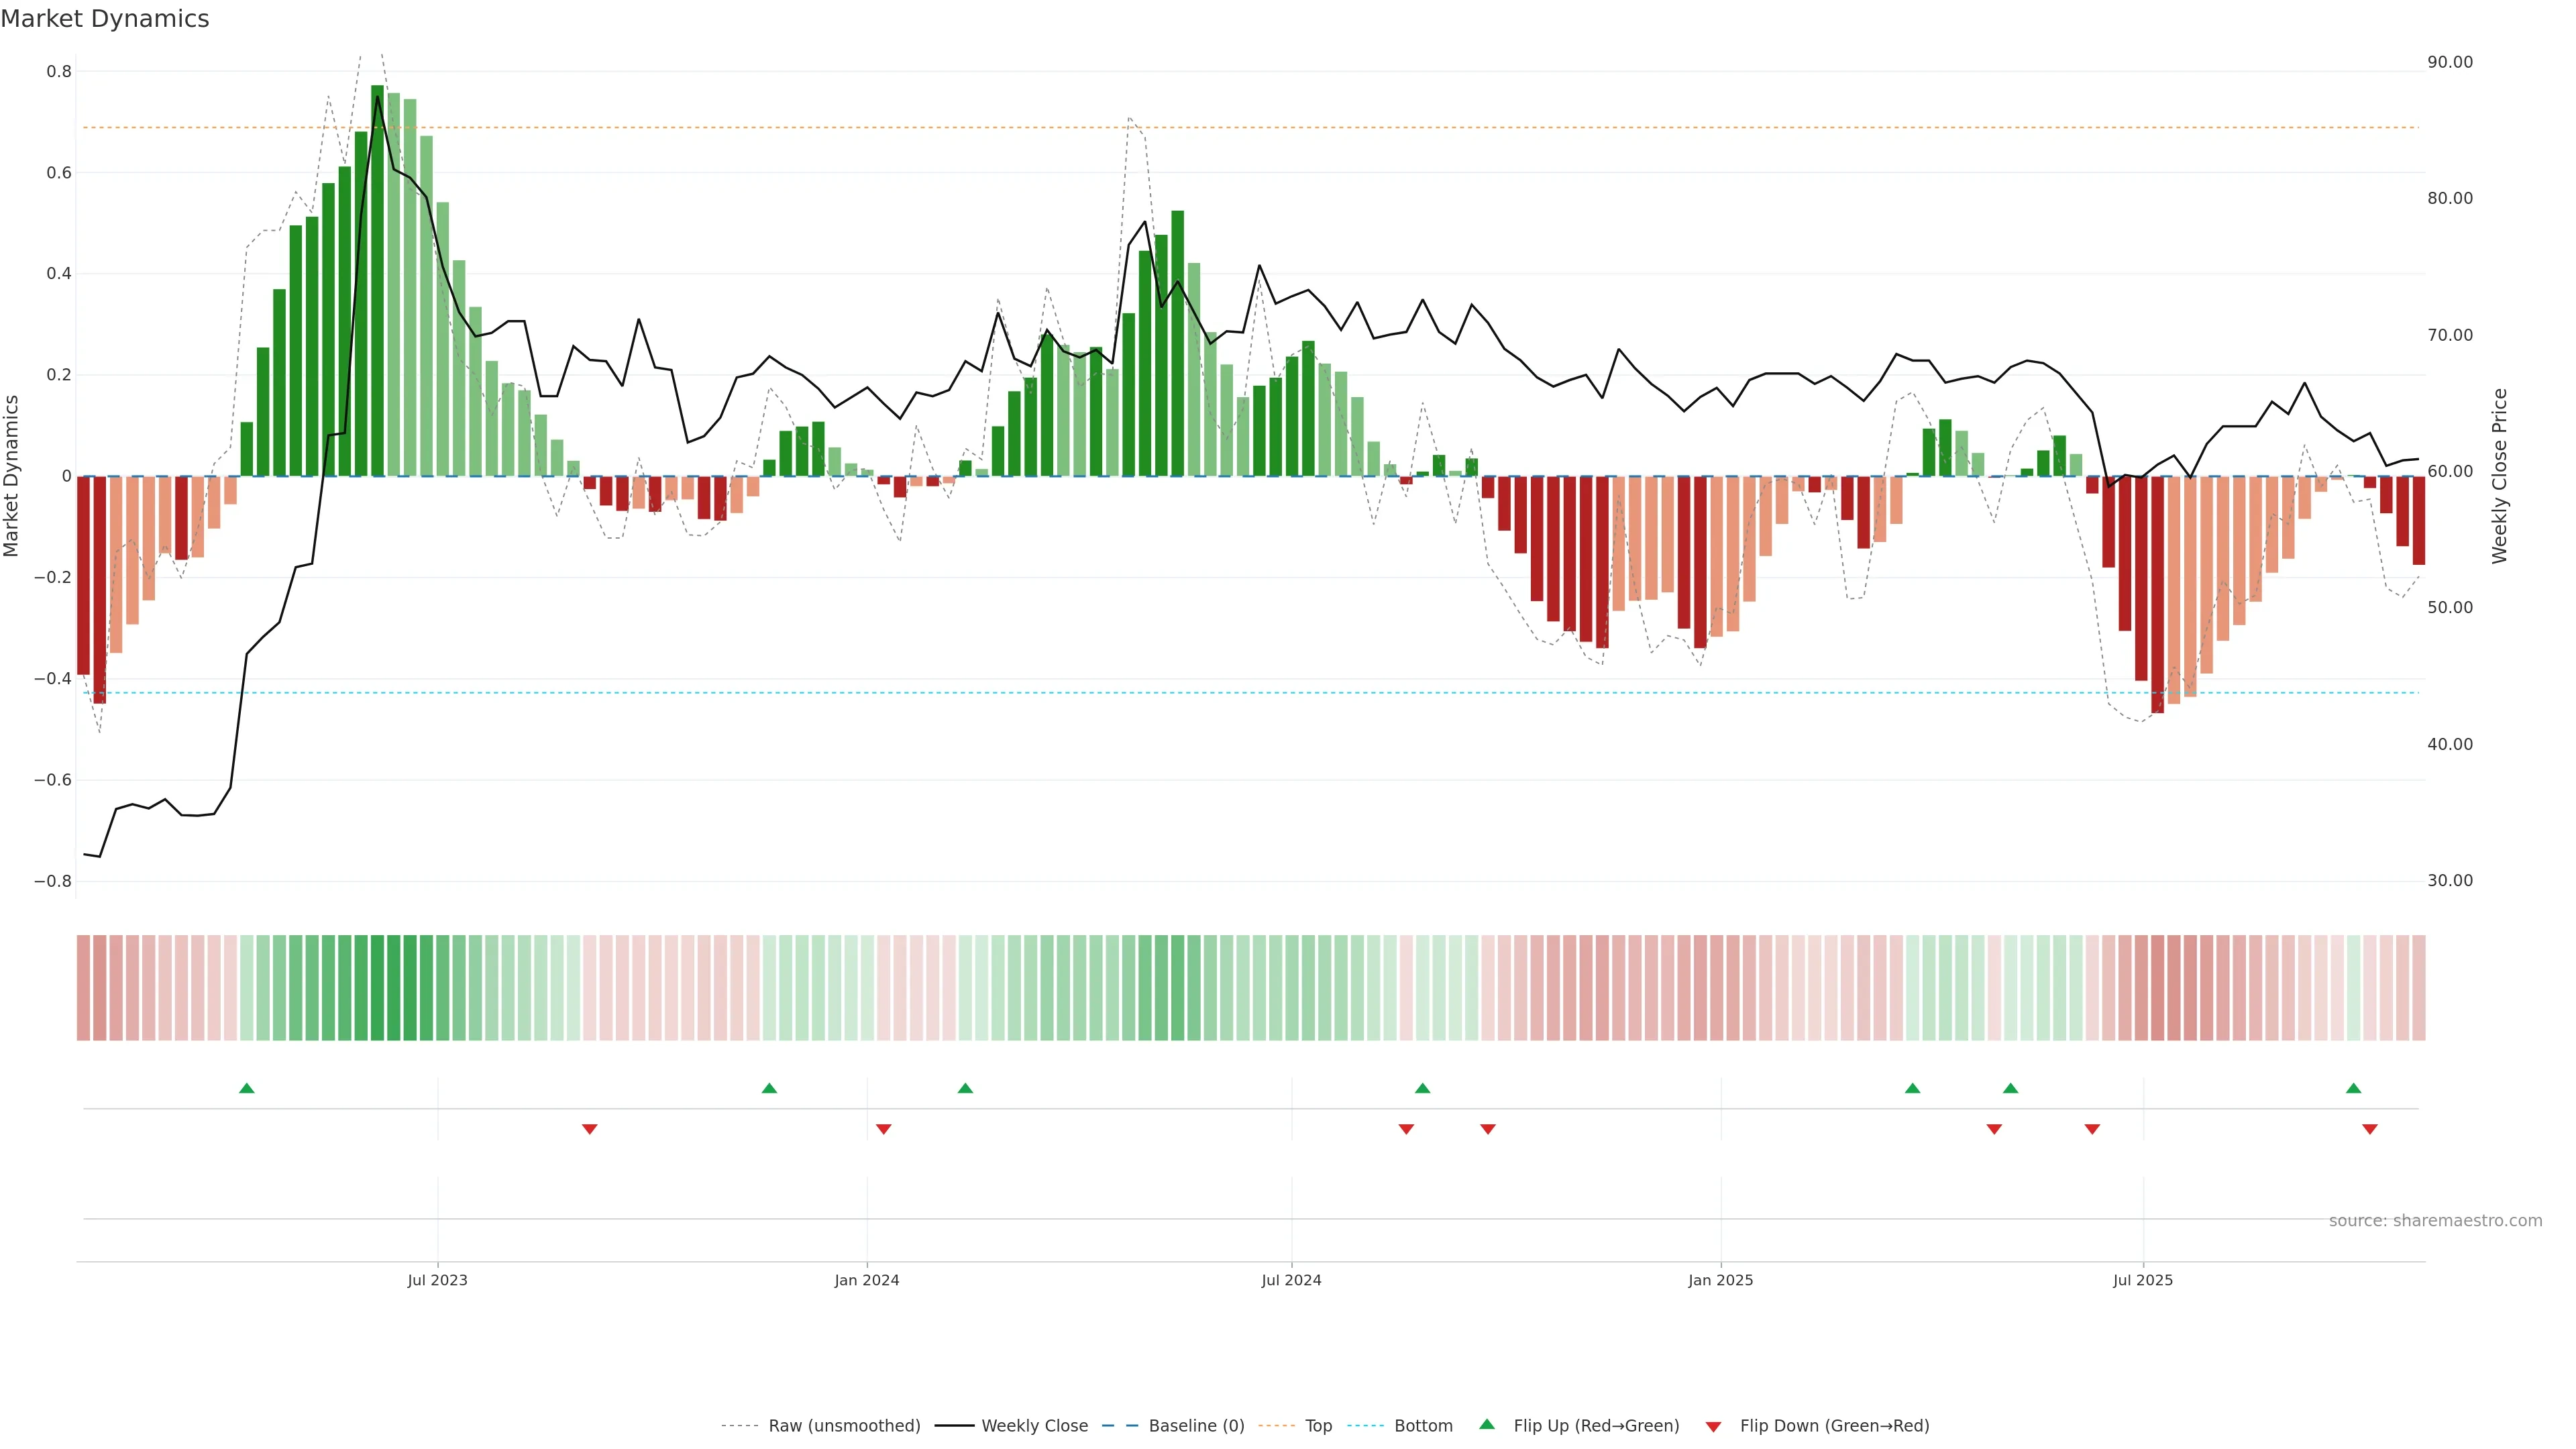Toggle the Baseline (0) legend entry

point(1196,1426)
